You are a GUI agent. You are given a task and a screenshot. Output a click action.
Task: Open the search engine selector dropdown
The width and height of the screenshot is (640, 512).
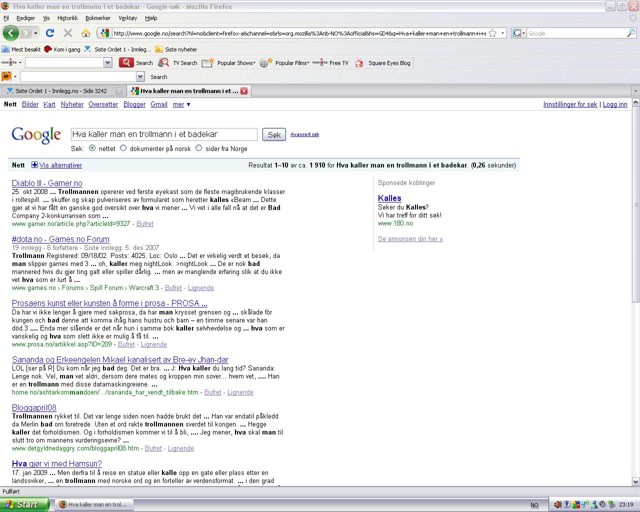point(519,33)
